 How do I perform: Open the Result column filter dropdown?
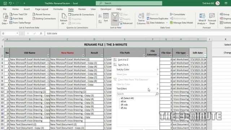pos(102,56)
